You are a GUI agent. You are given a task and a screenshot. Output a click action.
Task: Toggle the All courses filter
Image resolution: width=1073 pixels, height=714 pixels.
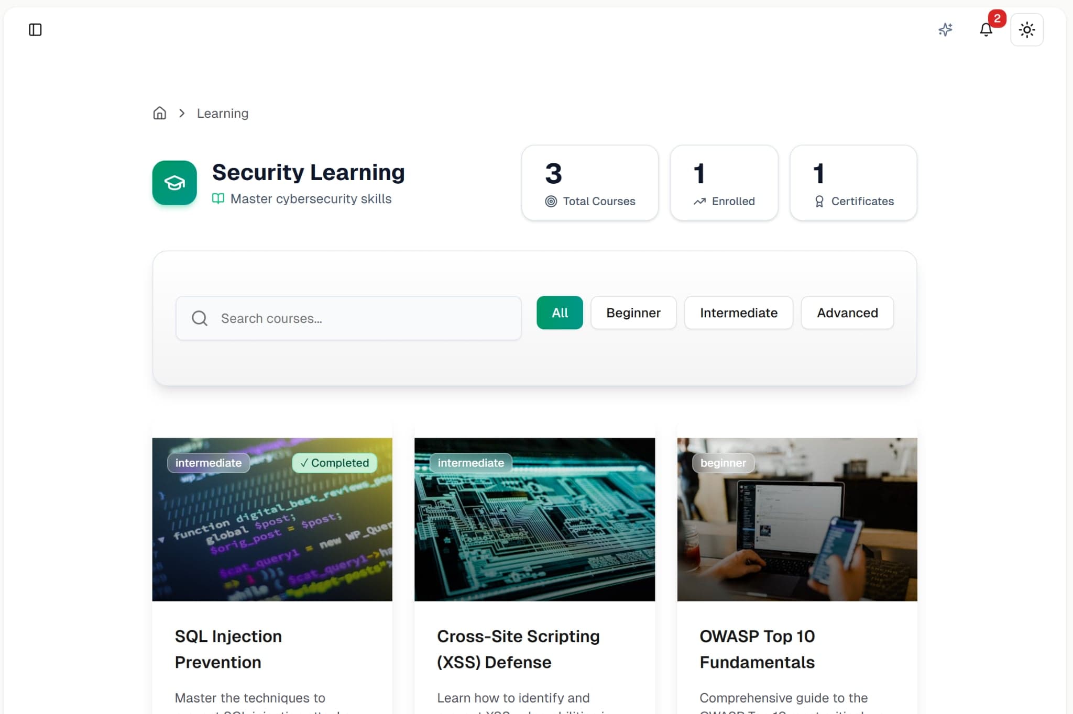559,313
